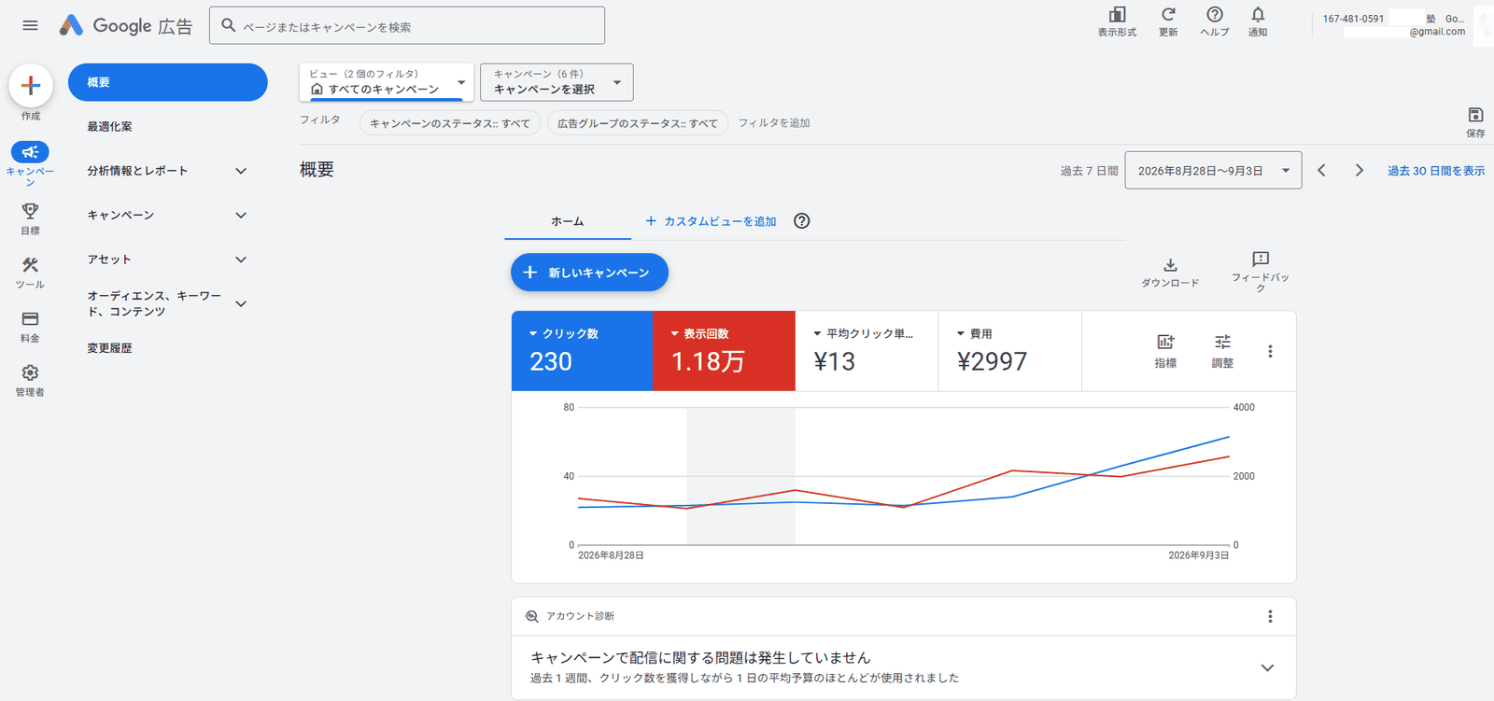Select 概要 in sidebar

pos(168,82)
